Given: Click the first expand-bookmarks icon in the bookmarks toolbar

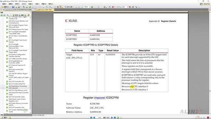Looking at the screenshot, I should [2, 15].
